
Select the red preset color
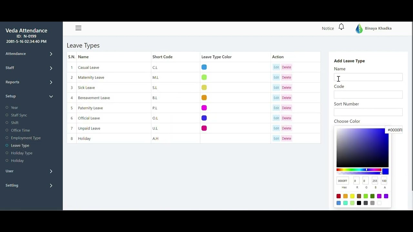tap(338, 196)
